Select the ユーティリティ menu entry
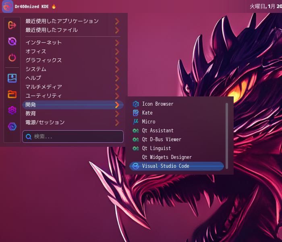Viewport: 282px width, 242px height. (x=73, y=96)
